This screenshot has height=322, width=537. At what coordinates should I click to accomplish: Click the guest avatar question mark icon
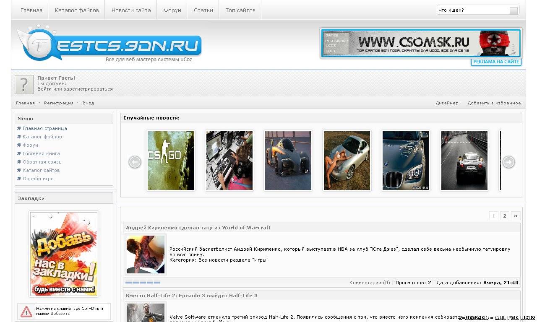coord(24,84)
